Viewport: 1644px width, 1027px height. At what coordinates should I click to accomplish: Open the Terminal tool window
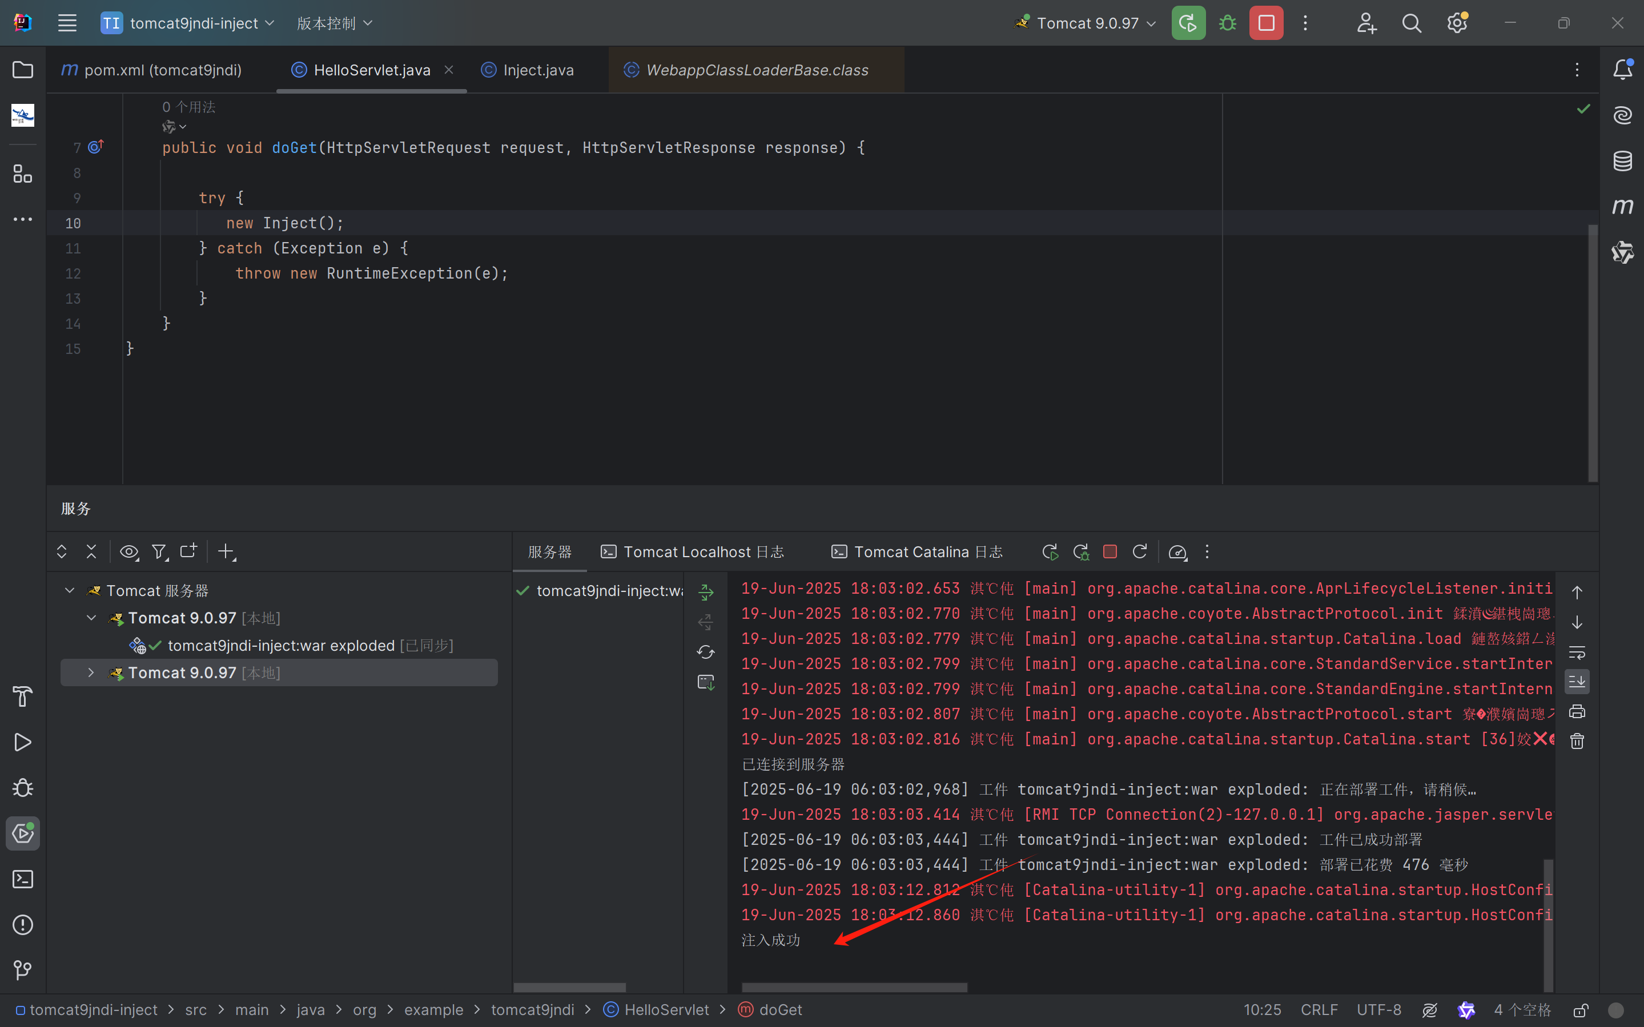click(22, 879)
